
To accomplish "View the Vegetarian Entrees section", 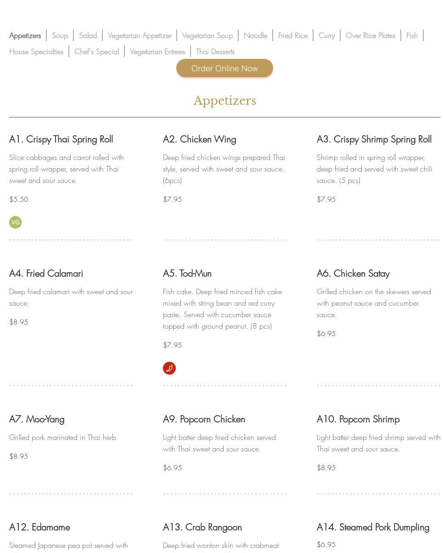I will click(x=157, y=51).
